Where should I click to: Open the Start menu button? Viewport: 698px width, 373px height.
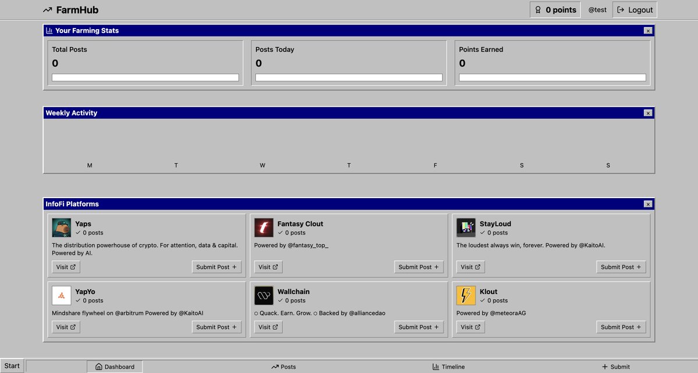[12, 366]
